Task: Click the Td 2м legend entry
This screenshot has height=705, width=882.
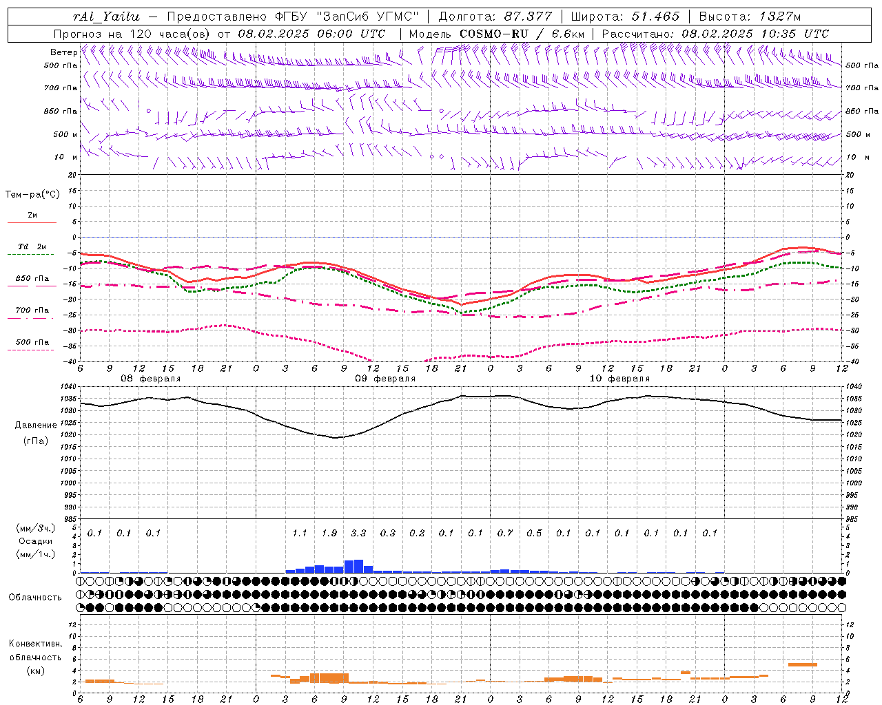Action: 32,246
